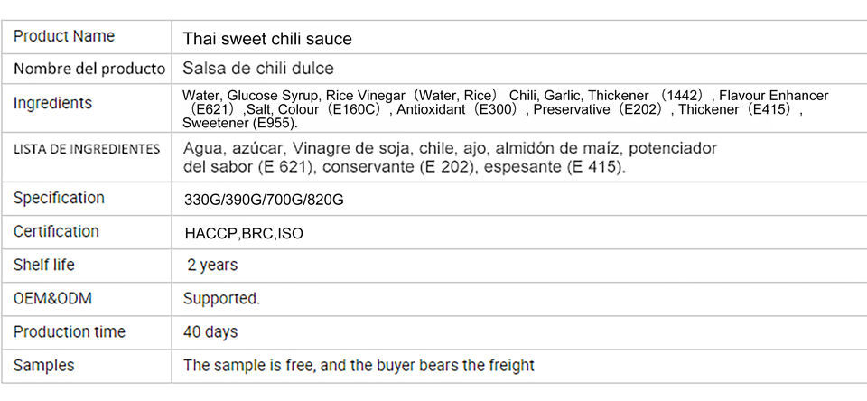
Task: Click the "Salsa de chili dulce" value
Action: pos(258,69)
